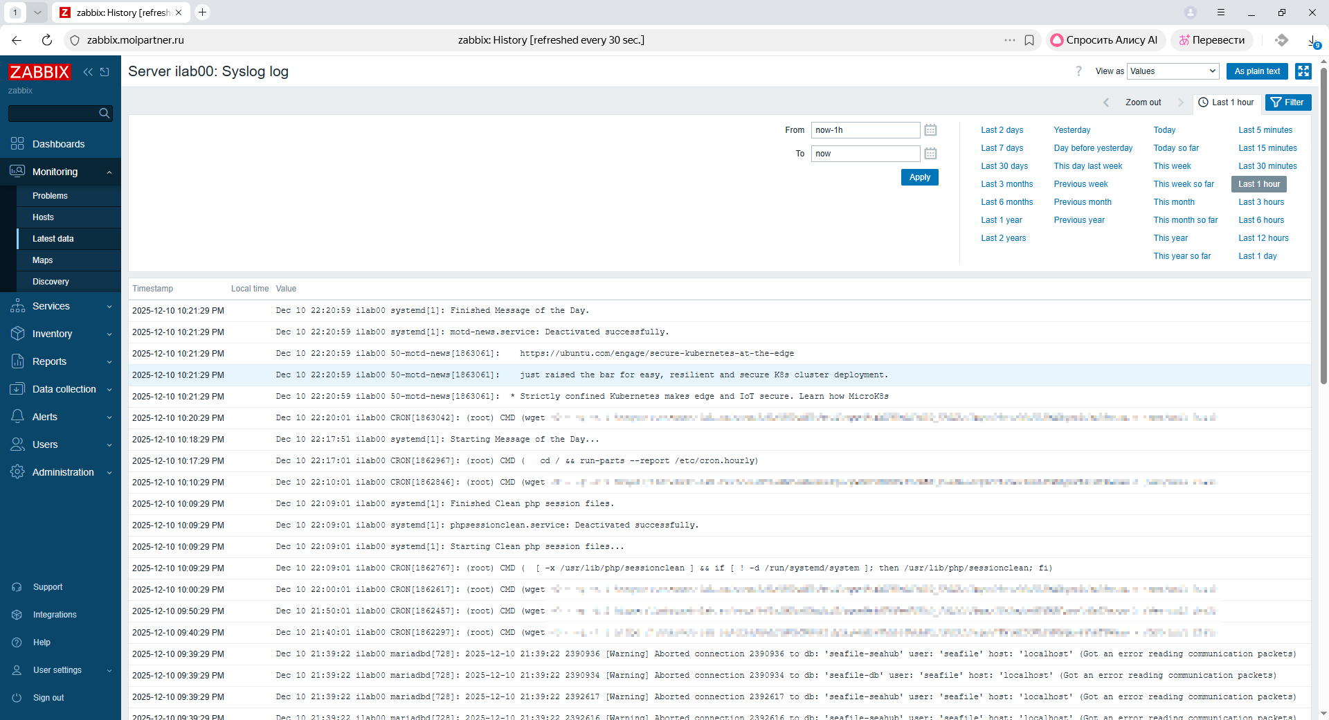The height and width of the screenshot is (720, 1329).
Task: Open the Filter panel with the funnel icon
Action: (x=1287, y=102)
